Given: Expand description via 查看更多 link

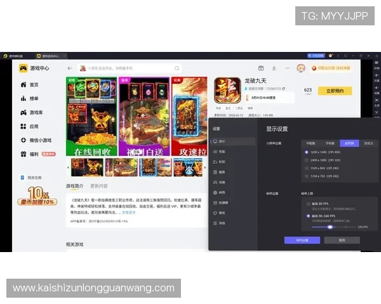Looking at the screenshot, I should [128, 212].
